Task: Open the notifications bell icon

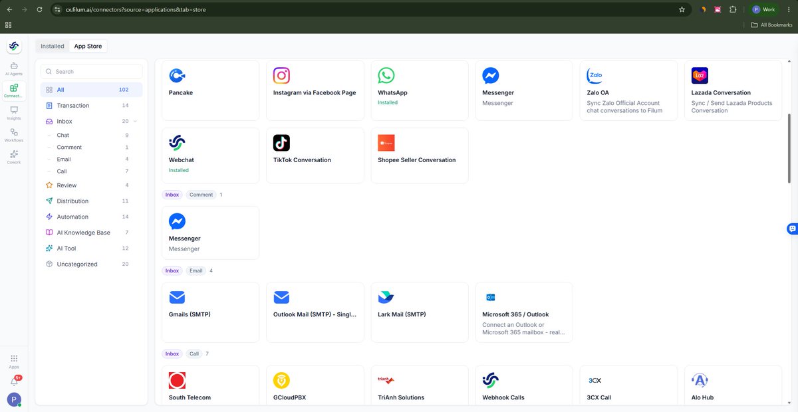Action: point(14,381)
